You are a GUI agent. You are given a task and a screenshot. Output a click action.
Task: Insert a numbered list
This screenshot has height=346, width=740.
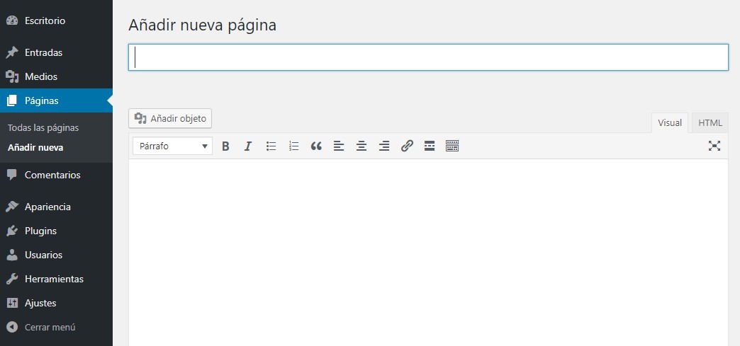click(x=293, y=146)
